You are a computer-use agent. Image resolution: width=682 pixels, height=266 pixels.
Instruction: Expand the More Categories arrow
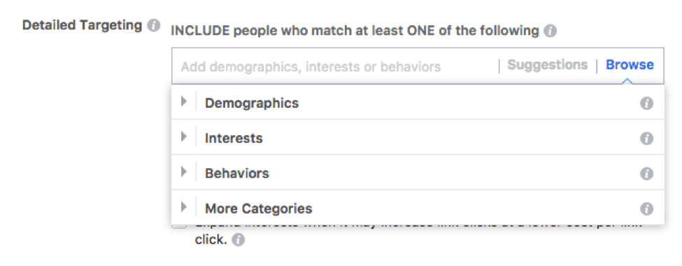click(183, 206)
